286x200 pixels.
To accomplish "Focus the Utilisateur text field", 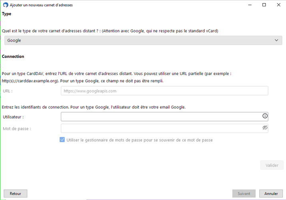I will 164,117.
